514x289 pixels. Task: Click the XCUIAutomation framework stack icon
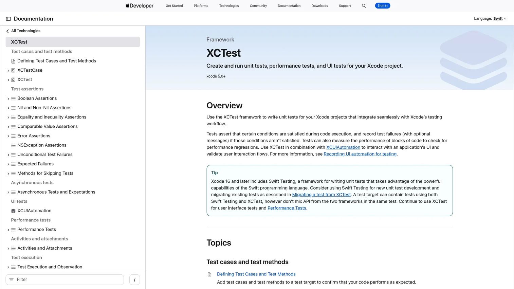[x=13, y=211]
